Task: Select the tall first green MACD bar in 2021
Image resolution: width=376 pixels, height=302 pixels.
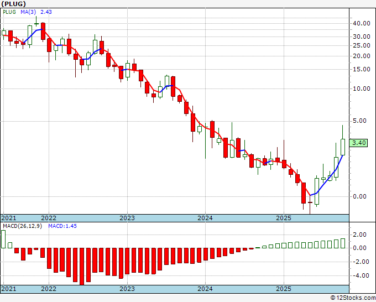Action: 3,239
